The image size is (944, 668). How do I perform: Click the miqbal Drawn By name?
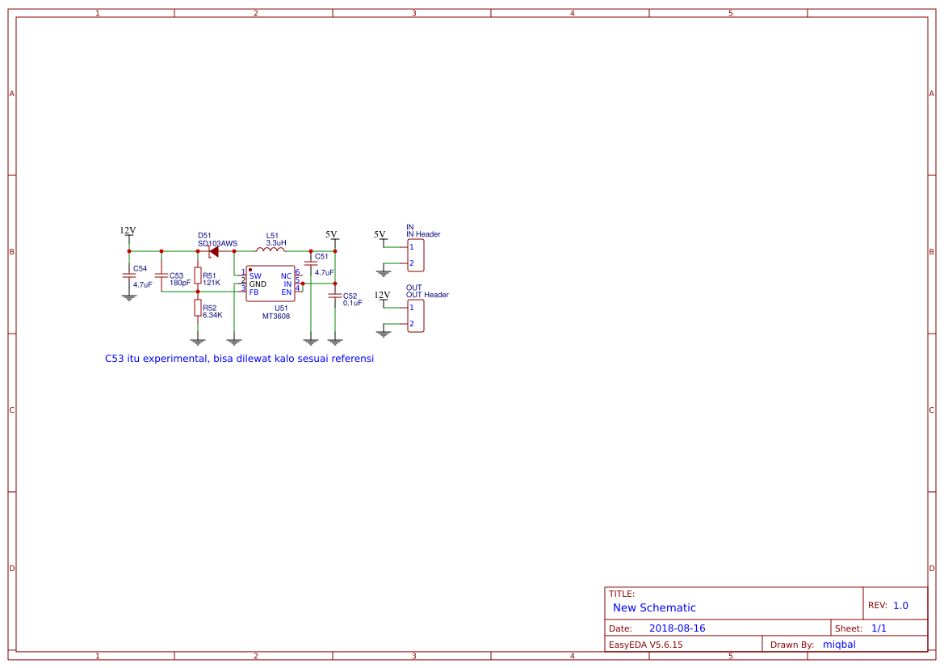[839, 644]
